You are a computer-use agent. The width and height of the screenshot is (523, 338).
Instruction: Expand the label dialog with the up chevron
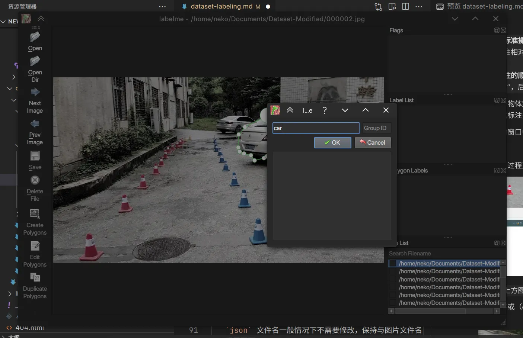tap(365, 110)
